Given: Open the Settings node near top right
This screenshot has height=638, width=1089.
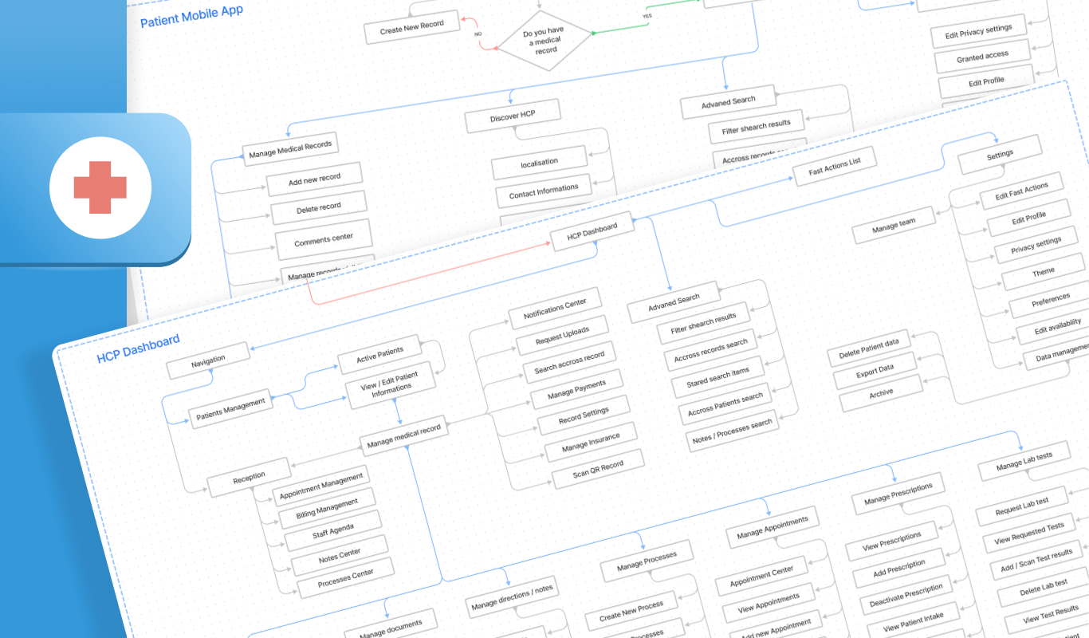Looking at the screenshot, I should (999, 152).
